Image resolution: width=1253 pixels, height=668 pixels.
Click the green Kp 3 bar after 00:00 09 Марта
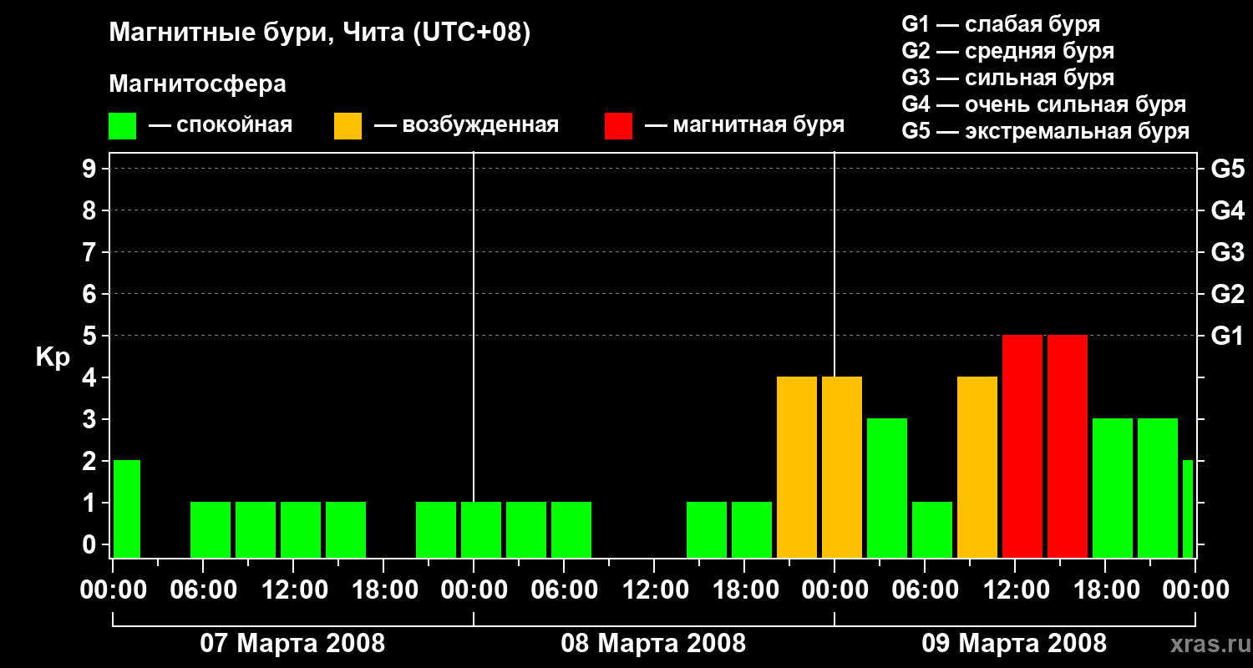(887, 488)
